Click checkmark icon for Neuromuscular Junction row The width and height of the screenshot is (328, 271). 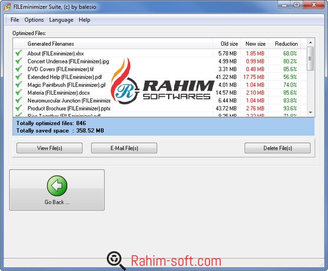[x=19, y=100]
